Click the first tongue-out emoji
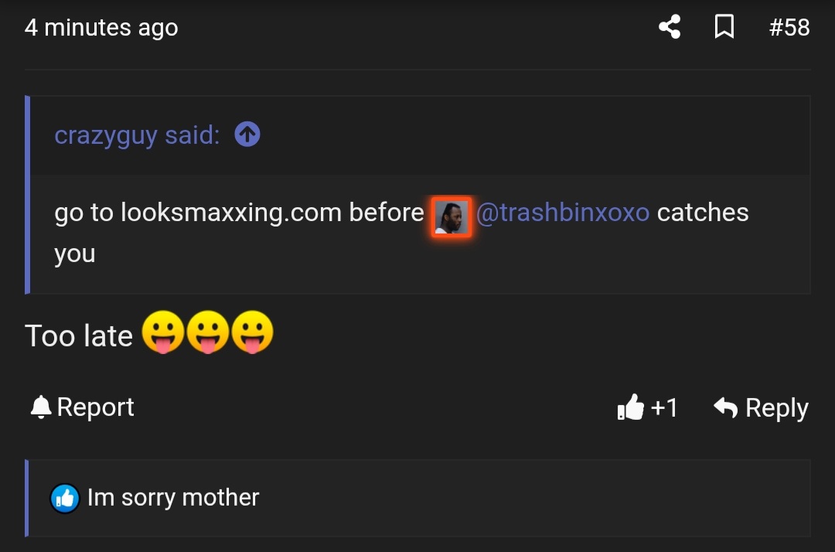Image resolution: width=835 pixels, height=552 pixels. click(x=163, y=335)
